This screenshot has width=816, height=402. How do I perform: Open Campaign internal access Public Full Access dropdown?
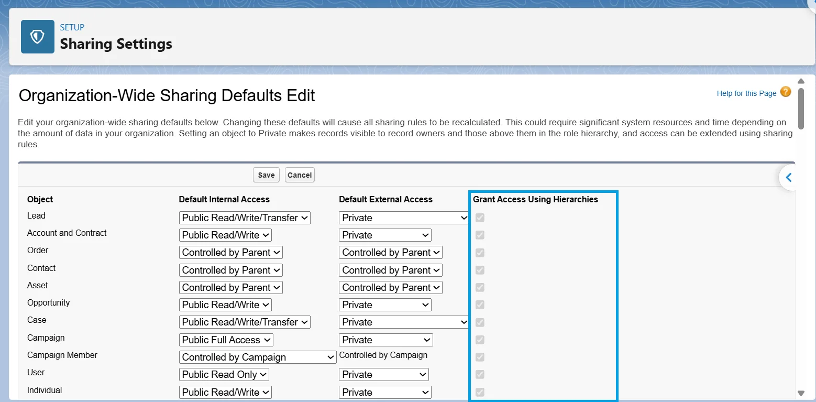pos(226,340)
